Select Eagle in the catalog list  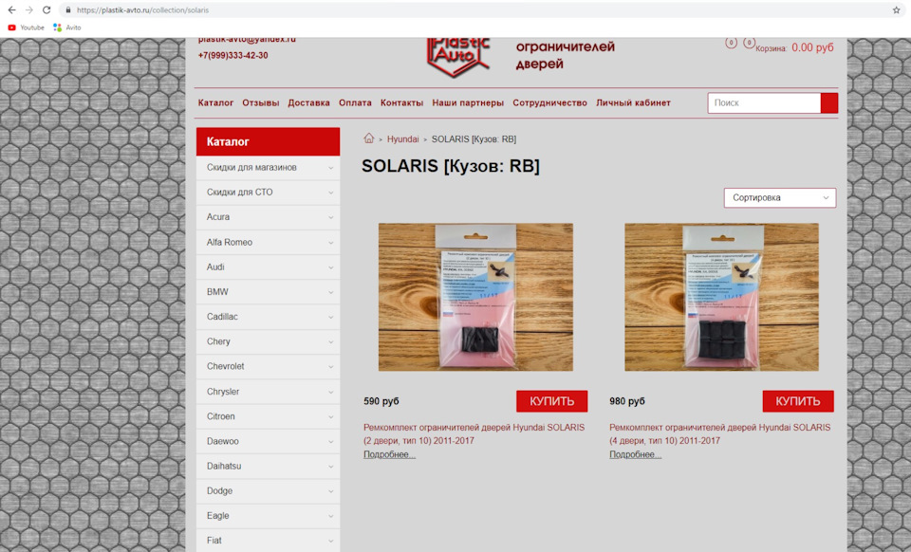pyautogui.click(x=268, y=515)
